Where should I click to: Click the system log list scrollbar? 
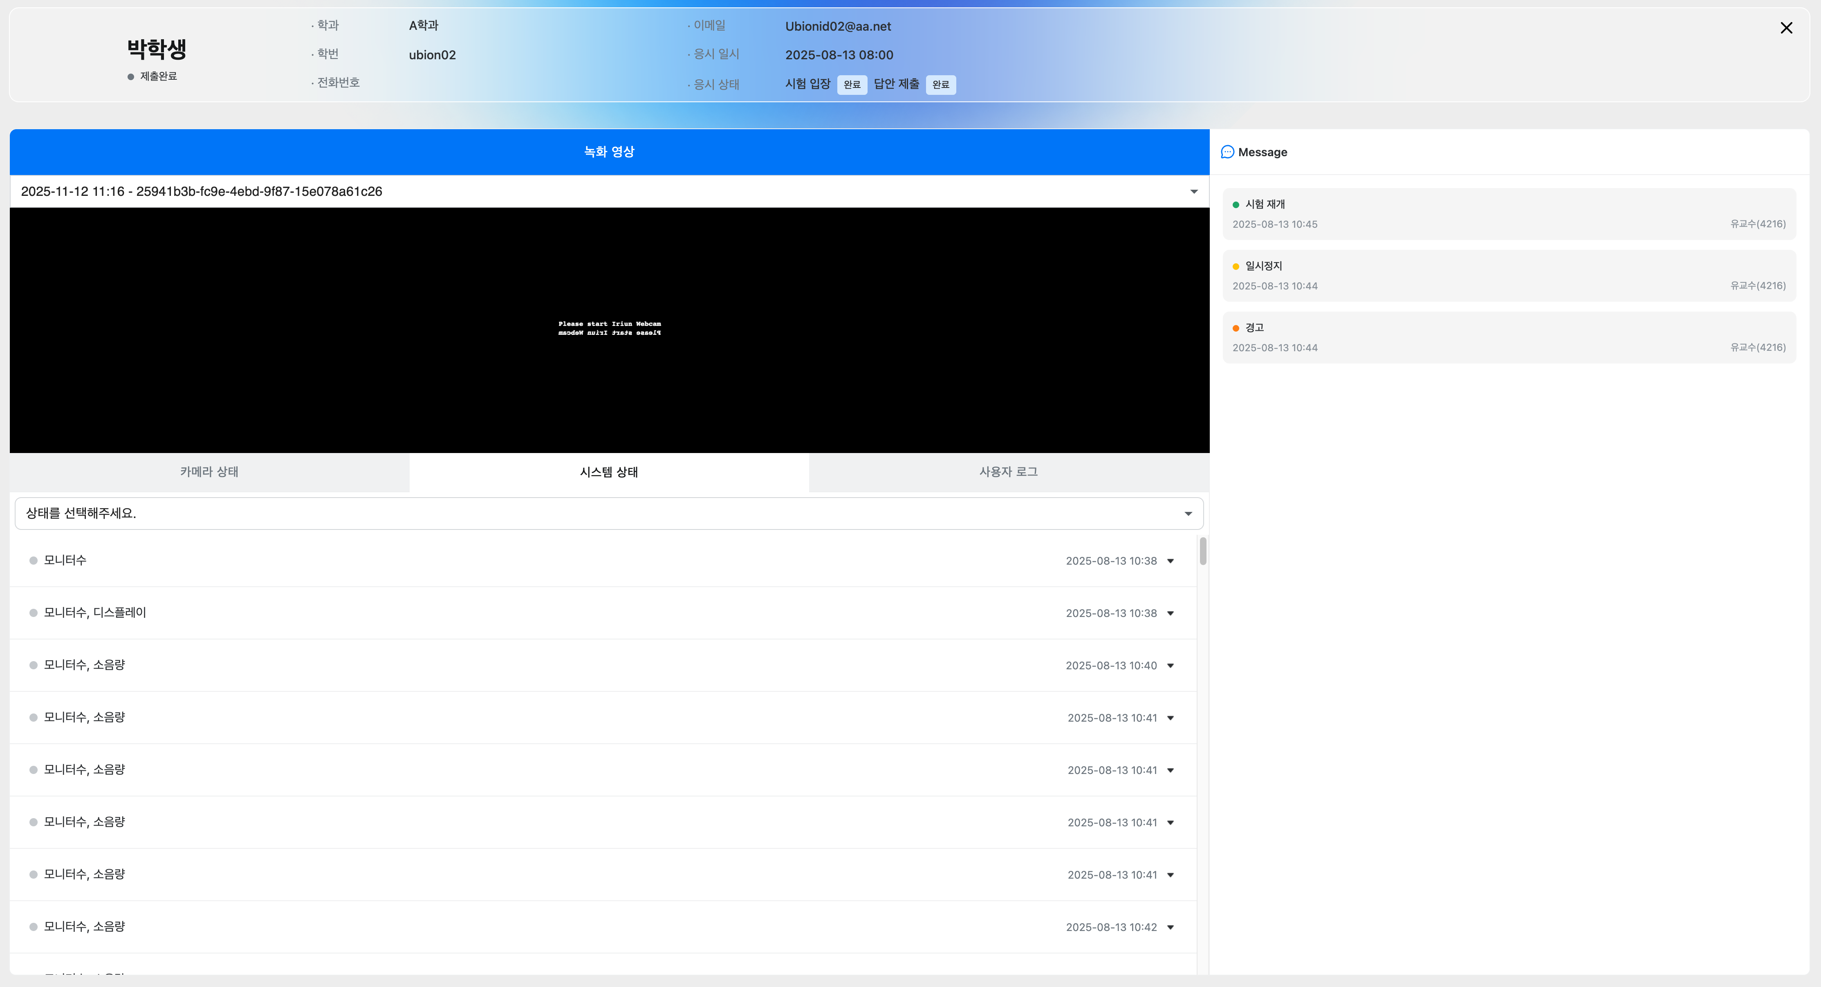click(x=1202, y=552)
